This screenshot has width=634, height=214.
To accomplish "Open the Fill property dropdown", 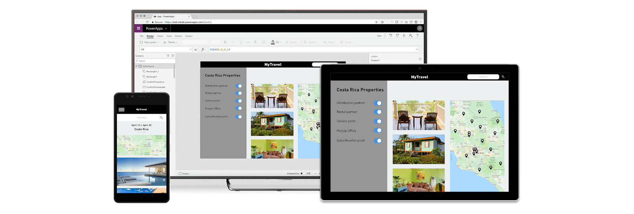I will [x=166, y=50].
